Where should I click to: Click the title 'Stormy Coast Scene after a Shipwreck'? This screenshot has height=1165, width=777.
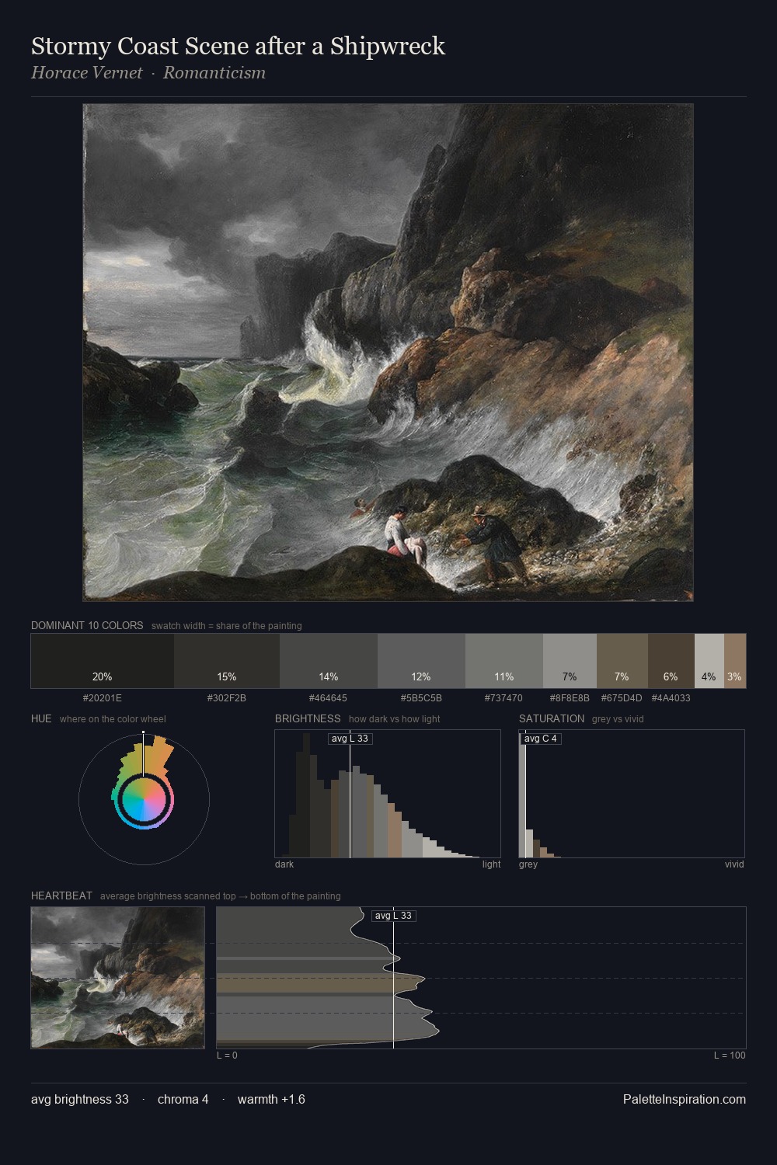pyautogui.click(x=238, y=47)
